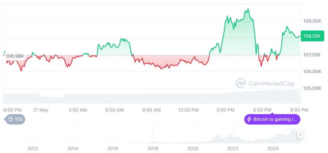The image size is (328, 153).
Task: Click the 21 May date axis label
Action: [x=41, y=110]
